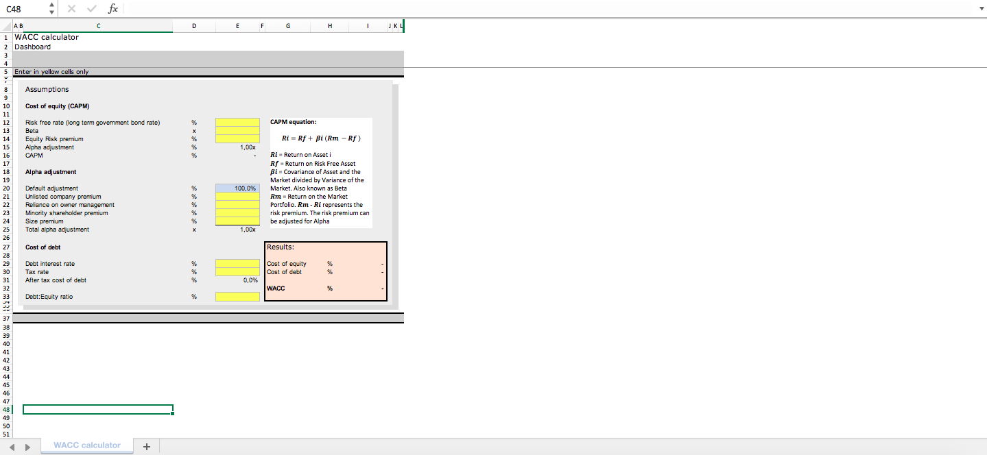Click the right sheet navigation arrow

click(26, 446)
